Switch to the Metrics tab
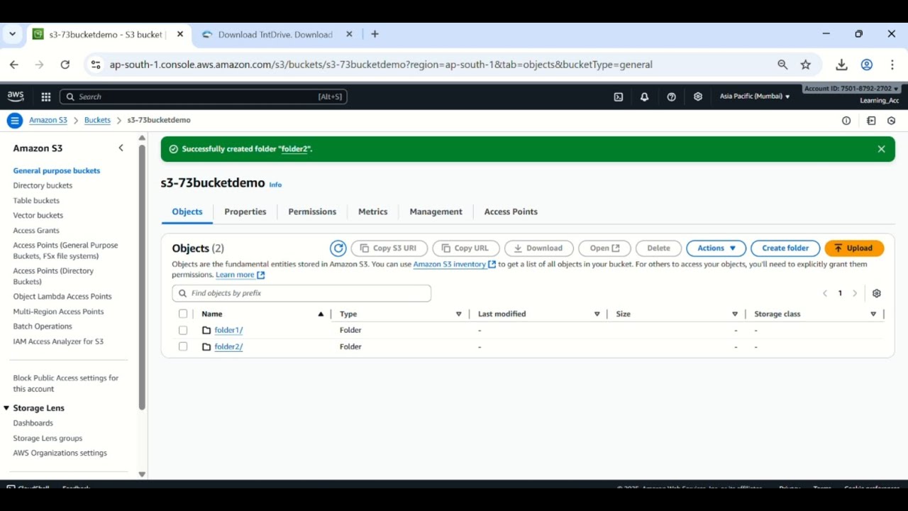Image resolution: width=908 pixels, height=511 pixels. click(373, 211)
